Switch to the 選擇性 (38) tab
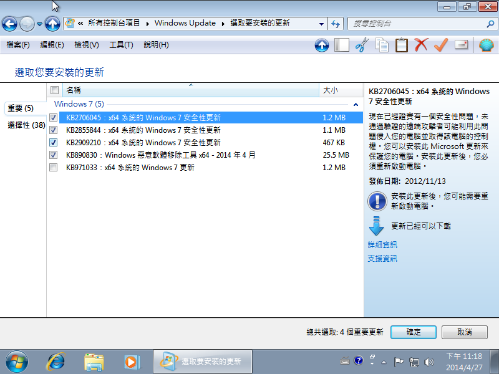Image resolution: width=499 pixels, height=374 pixels. coord(26,125)
